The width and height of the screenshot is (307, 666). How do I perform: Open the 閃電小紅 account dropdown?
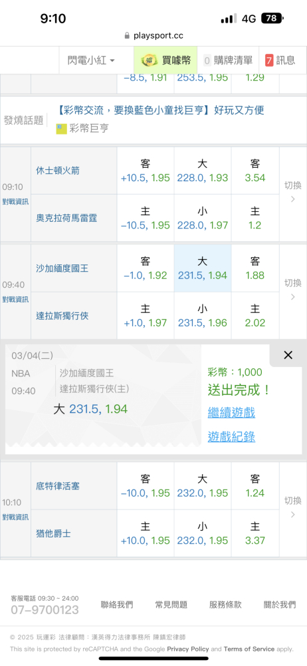point(91,61)
